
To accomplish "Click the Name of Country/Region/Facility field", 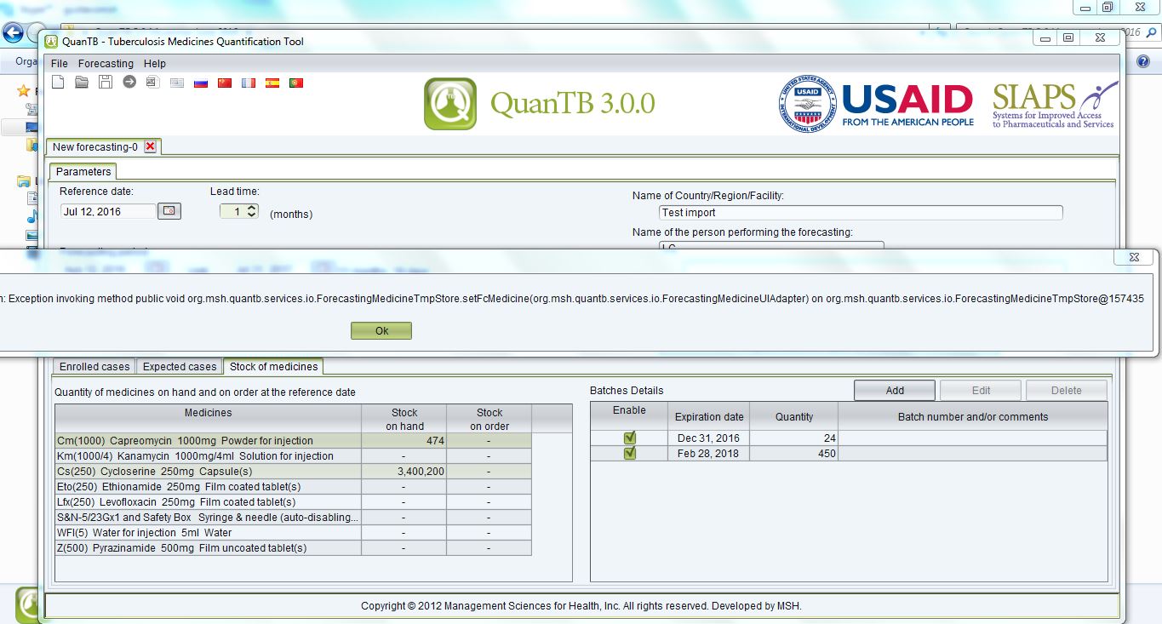I will click(861, 213).
